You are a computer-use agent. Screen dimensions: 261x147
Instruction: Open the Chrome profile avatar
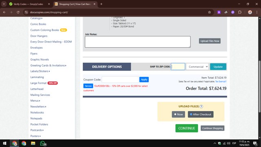(250, 12)
